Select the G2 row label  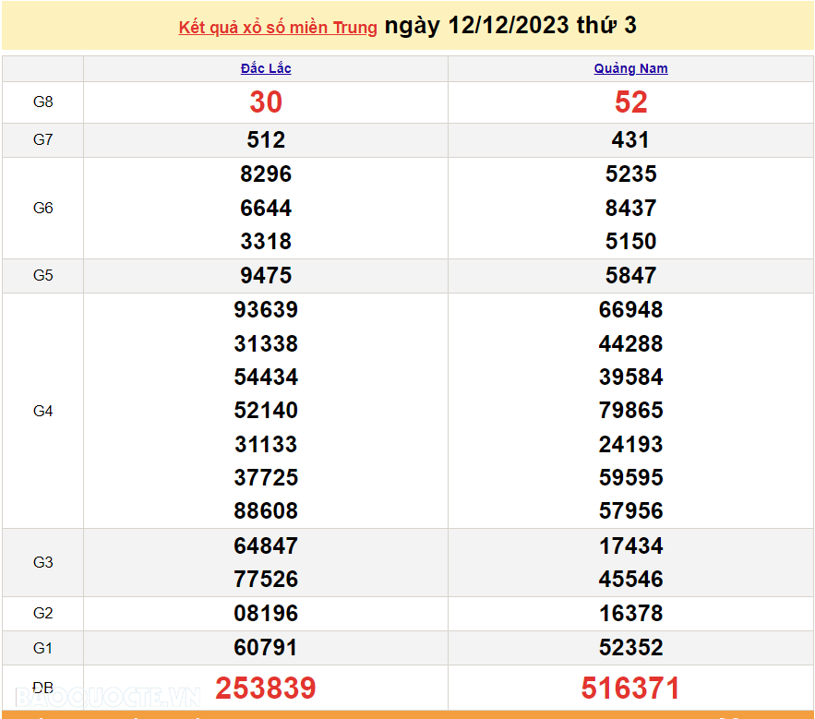point(43,614)
